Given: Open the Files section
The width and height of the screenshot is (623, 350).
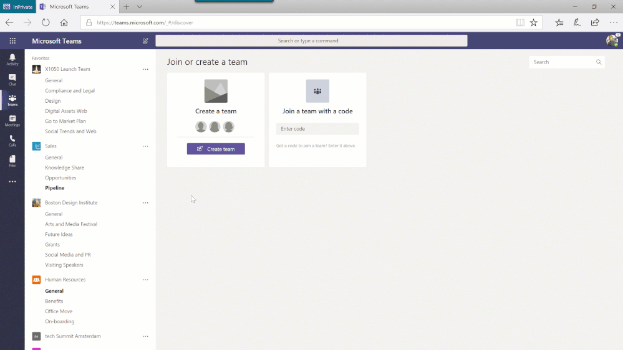Looking at the screenshot, I should click(x=12, y=161).
